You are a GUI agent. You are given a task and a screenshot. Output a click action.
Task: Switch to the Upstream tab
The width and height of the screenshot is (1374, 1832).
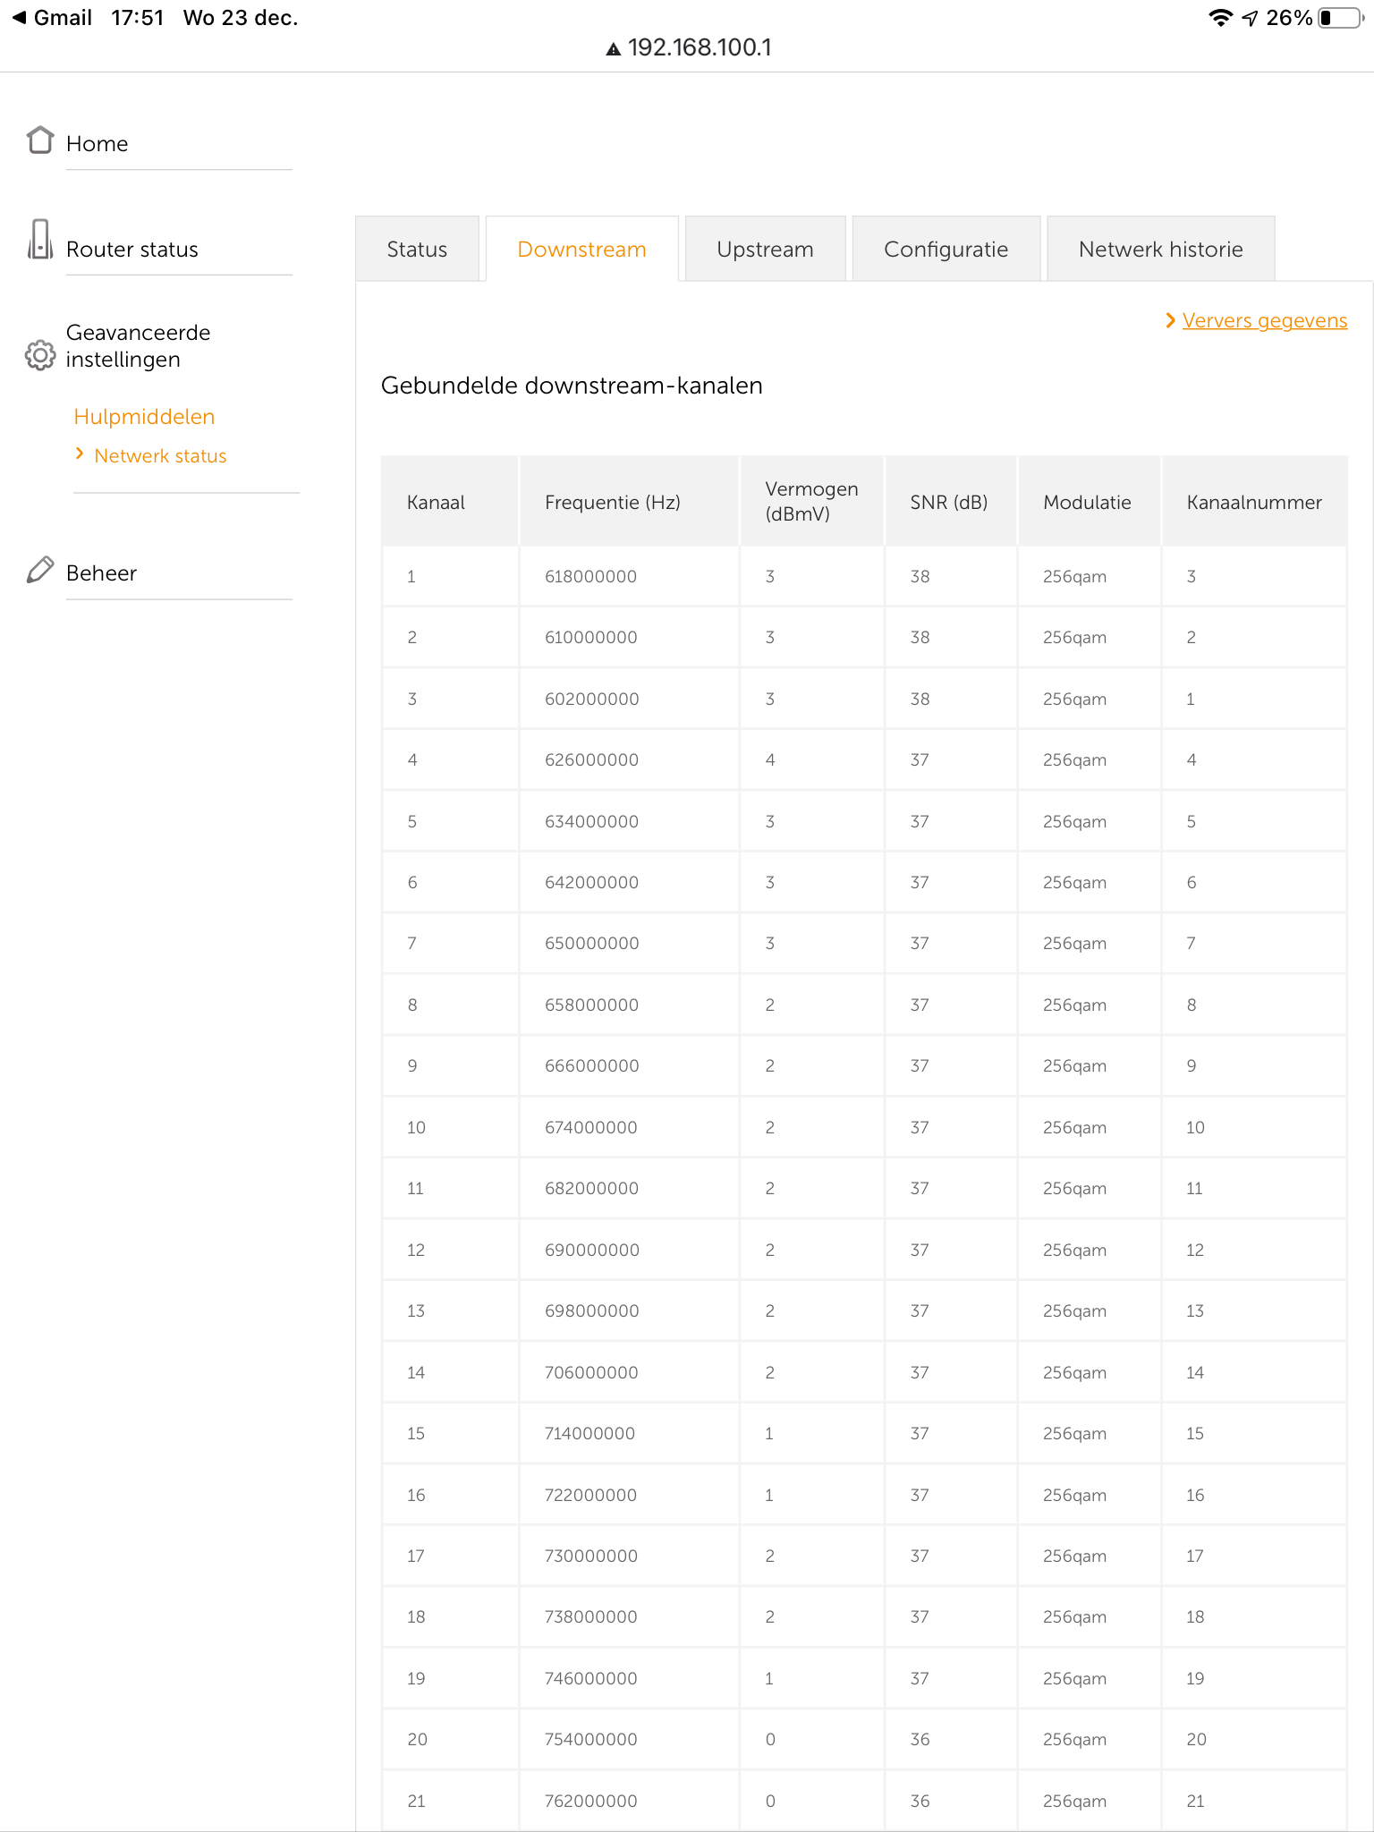click(765, 250)
